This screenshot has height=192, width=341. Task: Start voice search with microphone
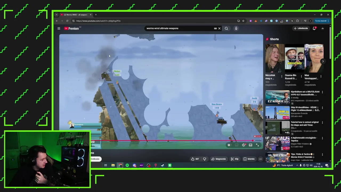coord(236,28)
